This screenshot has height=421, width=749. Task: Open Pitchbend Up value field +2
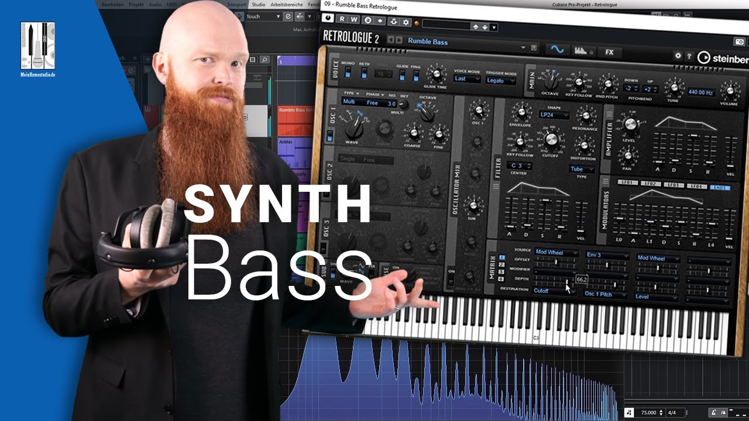(650, 89)
